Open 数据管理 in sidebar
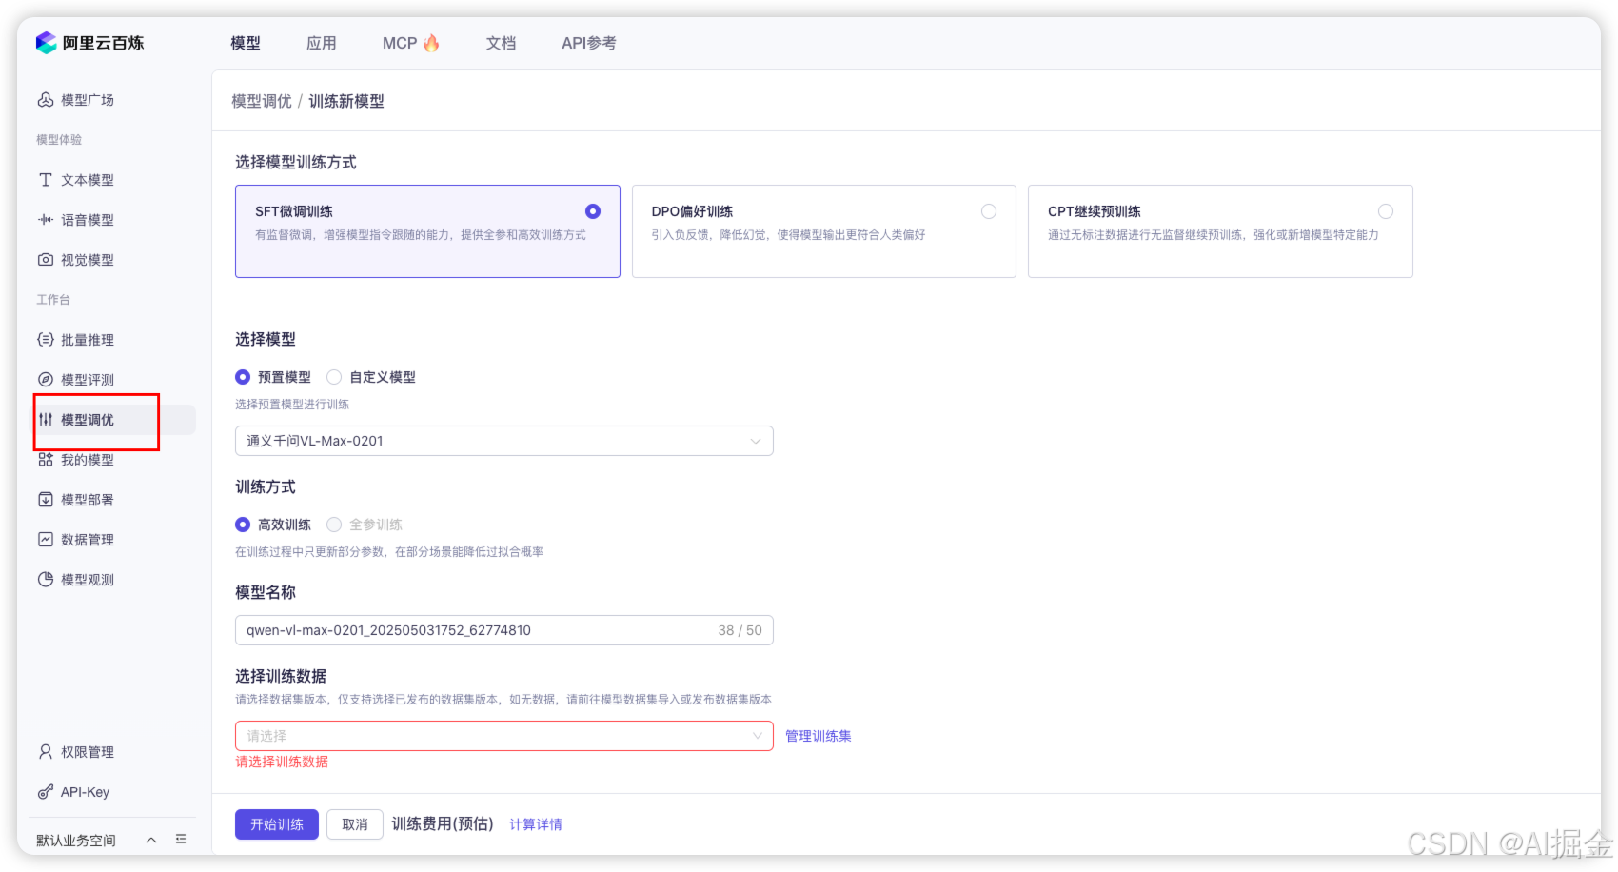Image resolution: width=1618 pixels, height=872 pixels. coord(88,540)
